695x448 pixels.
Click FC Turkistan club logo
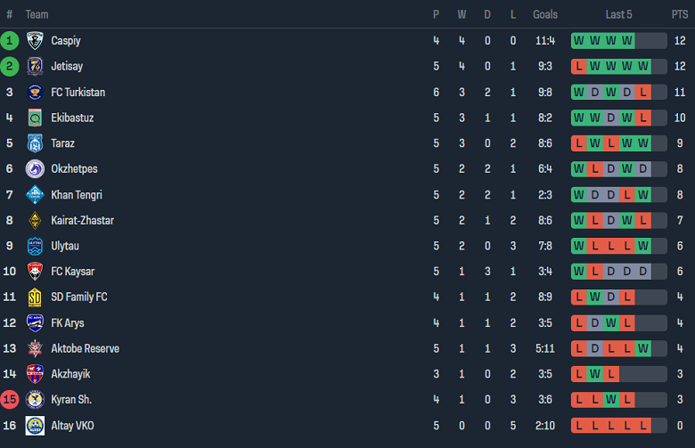click(35, 92)
